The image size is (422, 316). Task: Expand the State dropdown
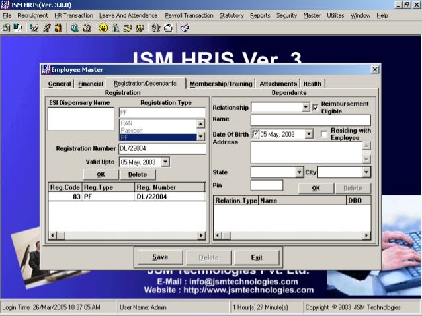(299, 172)
